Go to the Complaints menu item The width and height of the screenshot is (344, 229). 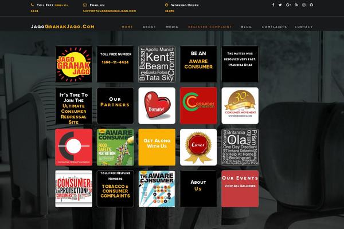tap(275, 27)
